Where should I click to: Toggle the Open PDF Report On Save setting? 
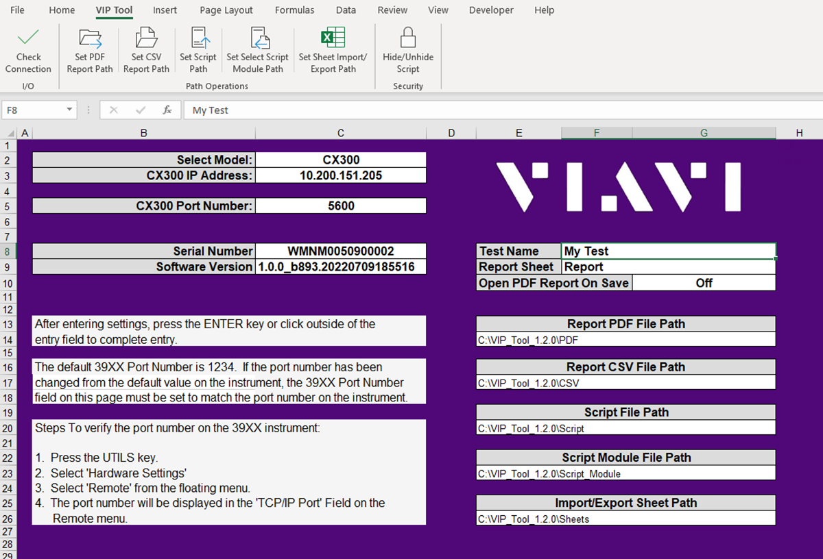coord(704,282)
